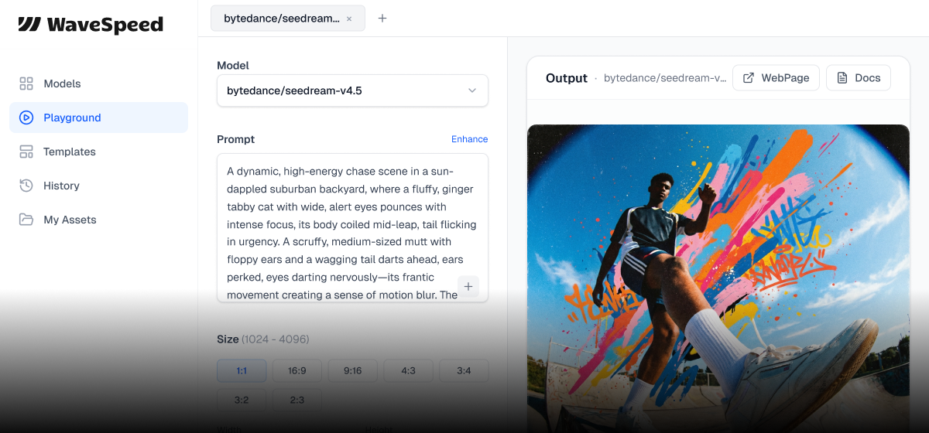The width and height of the screenshot is (929, 433).
Task: Select the 1:1 size ratio
Action: [242, 370]
